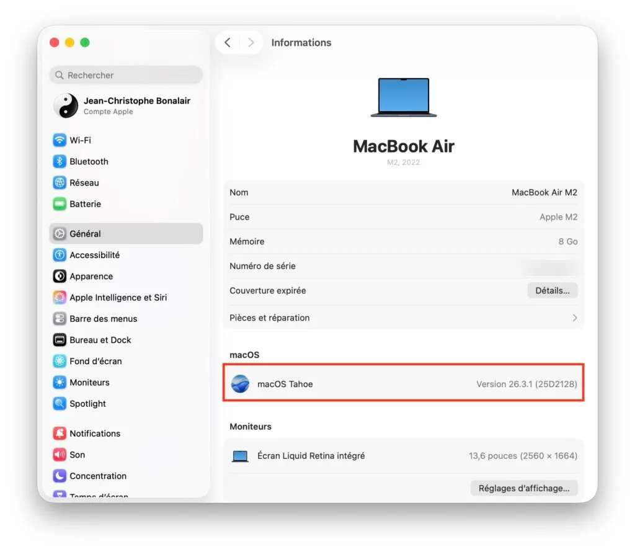This screenshot has height=552, width=635.
Task: Click the M2, 2022 subtitle text
Action: [403, 162]
